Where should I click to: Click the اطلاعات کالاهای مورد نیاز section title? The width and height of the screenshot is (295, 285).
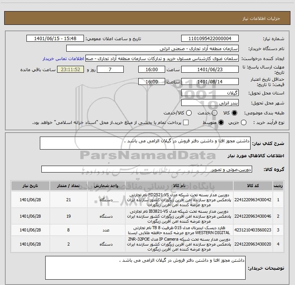point(256,156)
